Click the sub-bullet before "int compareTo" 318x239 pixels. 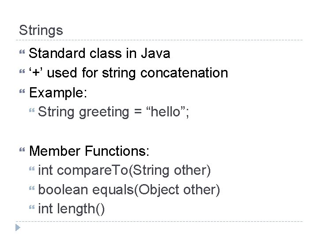[x=32, y=171]
